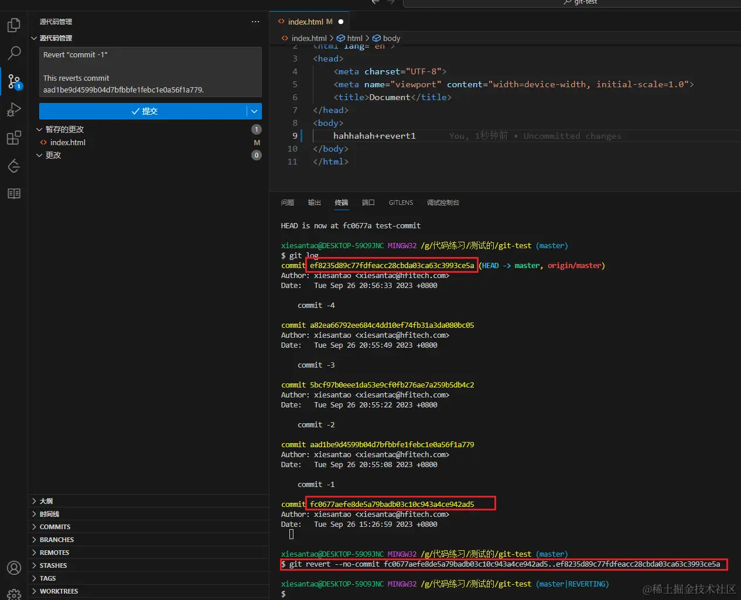Expand the BRANCHES panel
The width and height of the screenshot is (741, 600).
56,540
